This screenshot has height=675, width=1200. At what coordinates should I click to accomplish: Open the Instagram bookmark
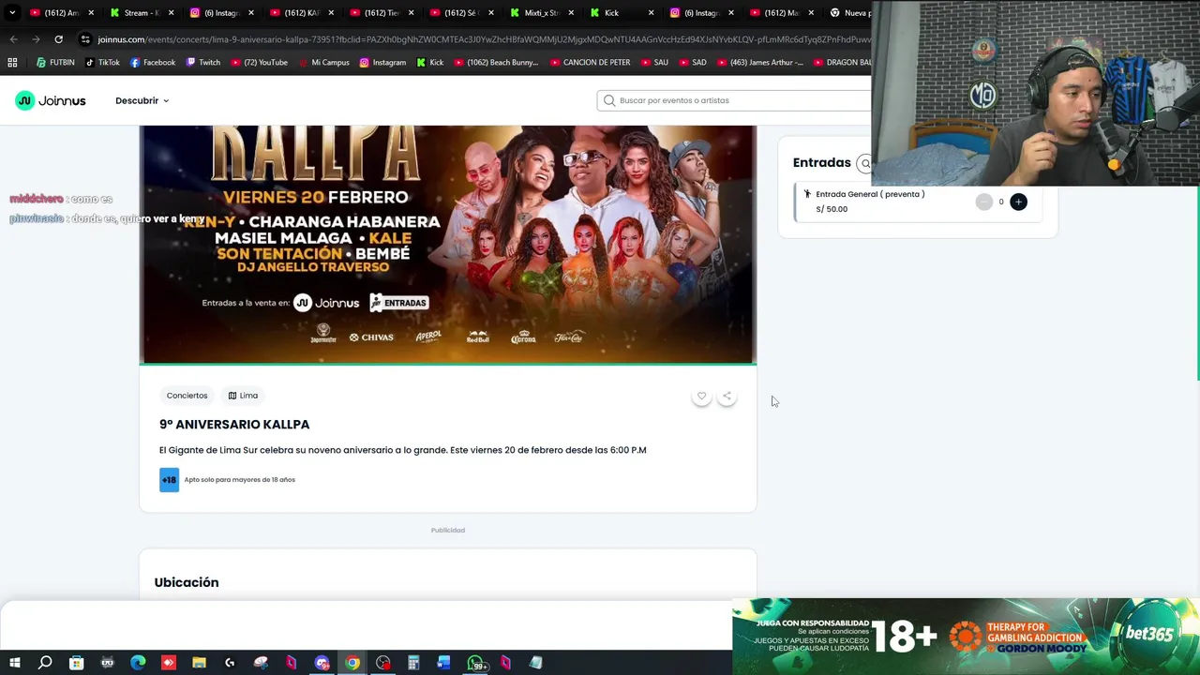coord(382,63)
